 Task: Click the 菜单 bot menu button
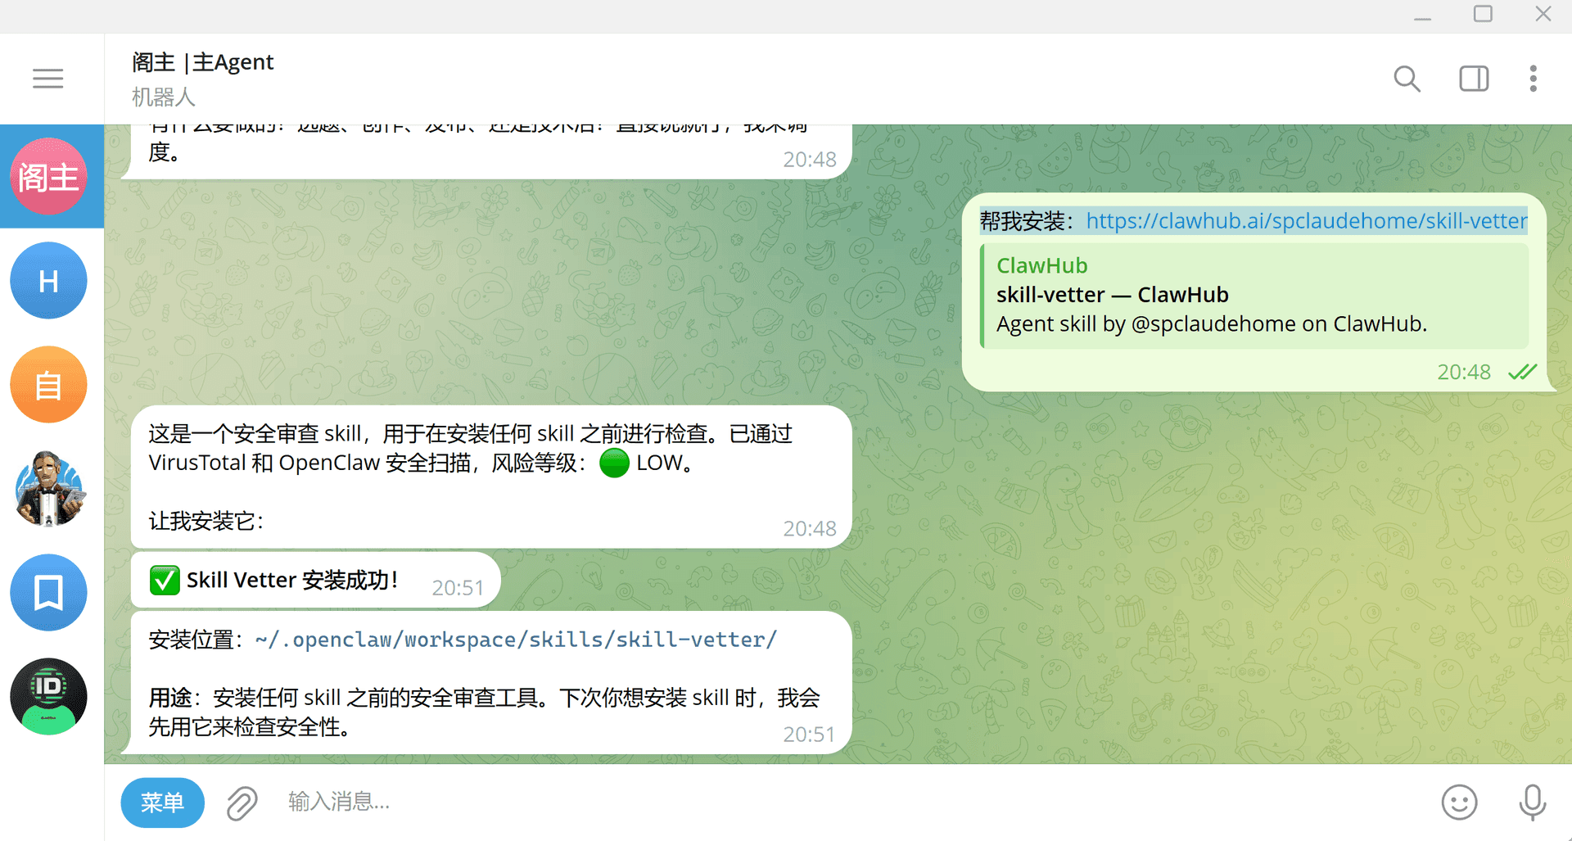(x=162, y=803)
